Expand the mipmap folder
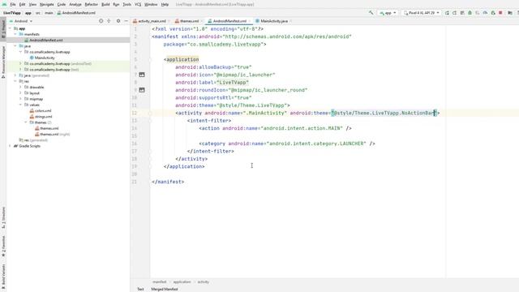 point(20,99)
